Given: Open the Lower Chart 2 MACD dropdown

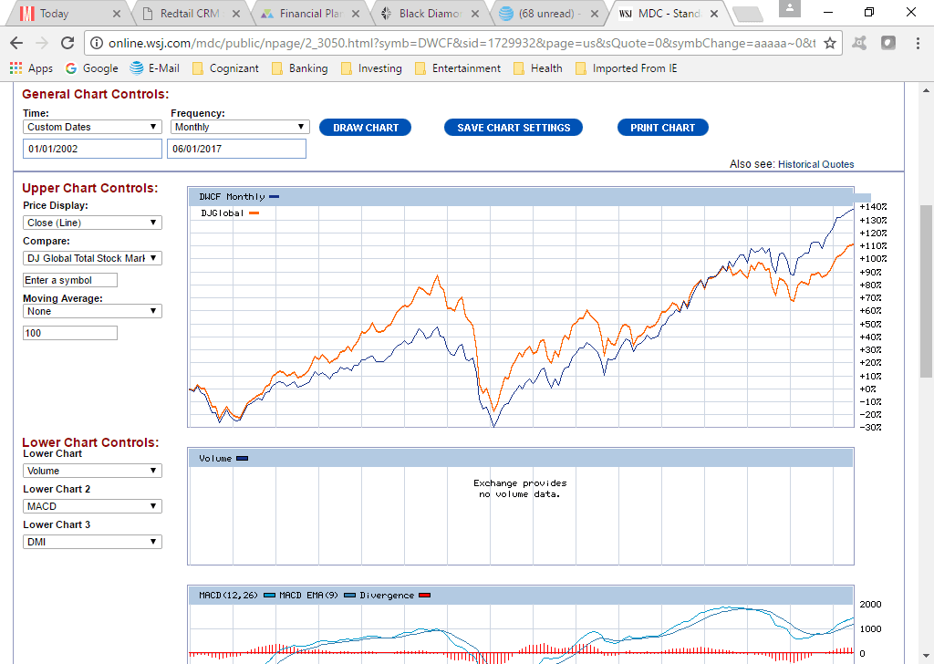Looking at the screenshot, I should (x=92, y=507).
